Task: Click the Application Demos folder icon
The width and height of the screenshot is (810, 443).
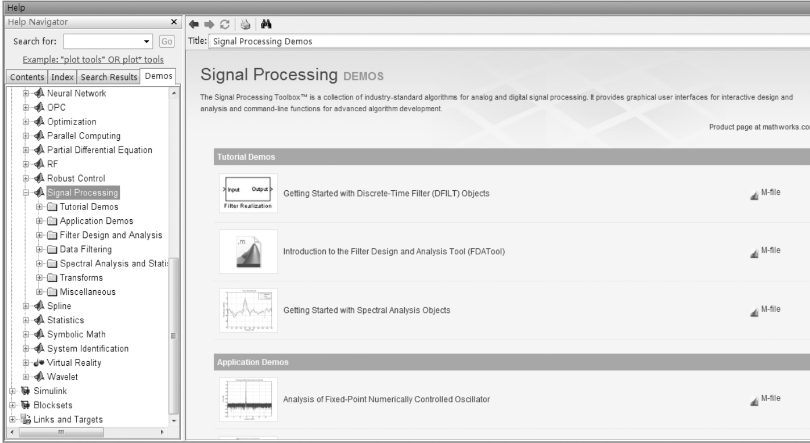Action: pyautogui.click(x=52, y=221)
